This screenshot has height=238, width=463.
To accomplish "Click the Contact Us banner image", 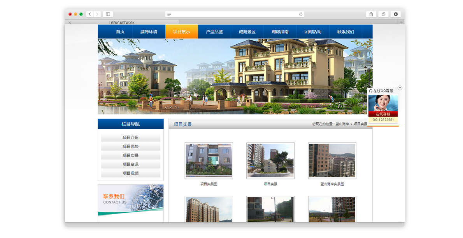I will pos(130,200).
